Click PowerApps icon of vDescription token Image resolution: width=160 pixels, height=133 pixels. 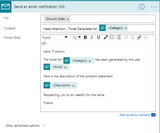[x=47, y=85]
